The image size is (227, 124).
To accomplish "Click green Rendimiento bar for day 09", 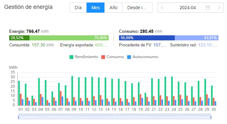I will (72, 91).
